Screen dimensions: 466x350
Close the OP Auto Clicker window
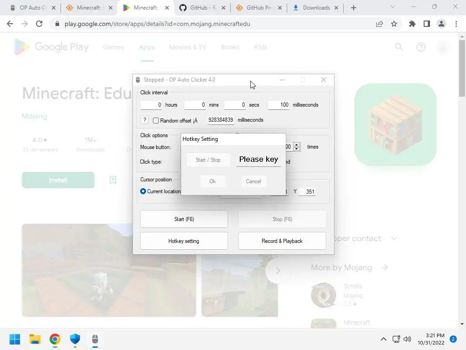324,80
